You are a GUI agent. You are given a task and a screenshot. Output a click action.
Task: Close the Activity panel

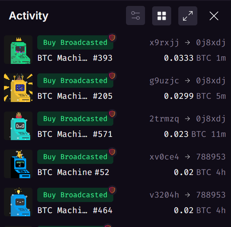[x=214, y=16]
